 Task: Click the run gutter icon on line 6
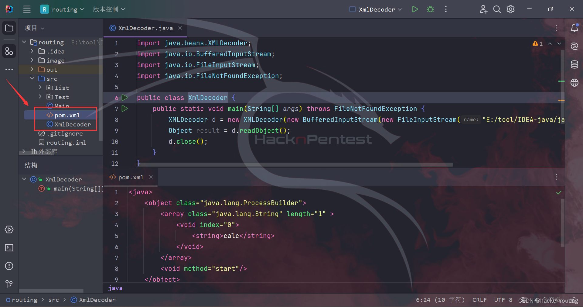click(124, 98)
